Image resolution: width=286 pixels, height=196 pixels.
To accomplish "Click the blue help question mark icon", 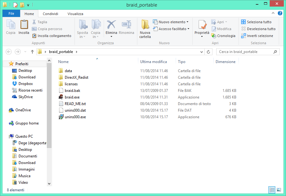I will [x=279, y=13].
